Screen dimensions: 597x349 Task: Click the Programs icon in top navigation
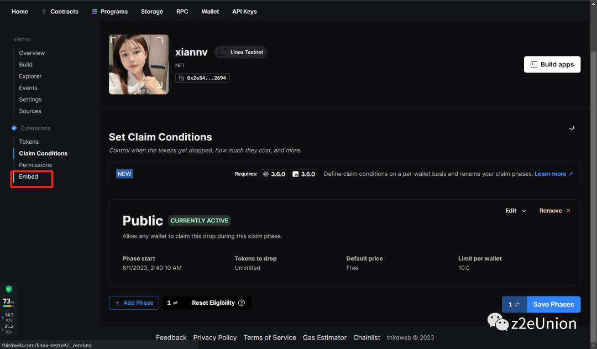pos(95,12)
